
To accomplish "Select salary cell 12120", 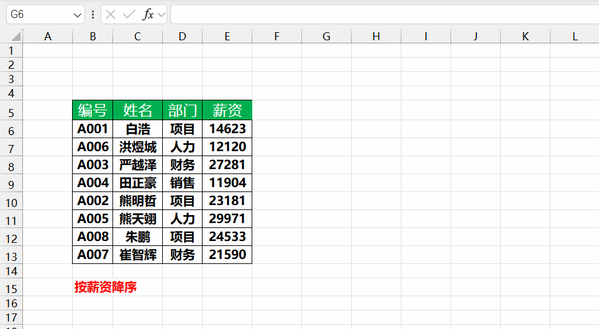I will (x=227, y=147).
